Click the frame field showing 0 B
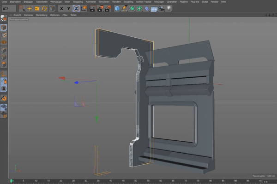Viewport: 277px width, 184px height. pyautogui.click(x=269, y=182)
